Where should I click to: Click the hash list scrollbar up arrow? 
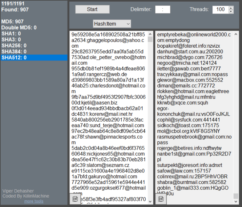150,34
